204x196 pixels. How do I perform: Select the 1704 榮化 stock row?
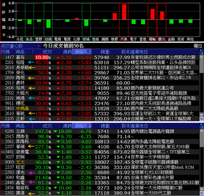coord(100,73)
